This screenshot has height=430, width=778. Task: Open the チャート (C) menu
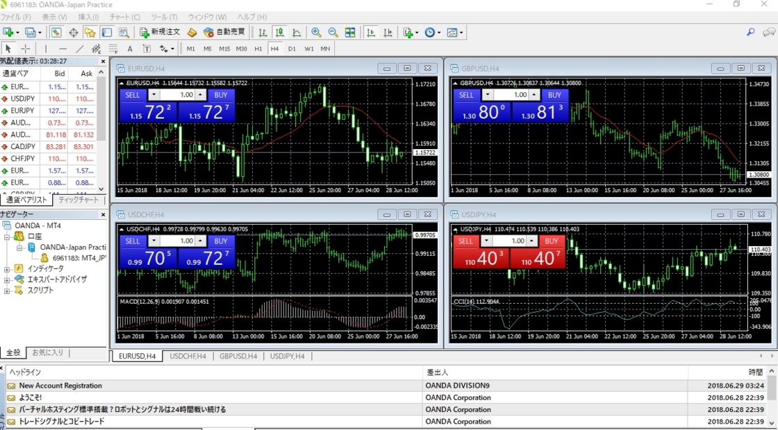[125, 17]
